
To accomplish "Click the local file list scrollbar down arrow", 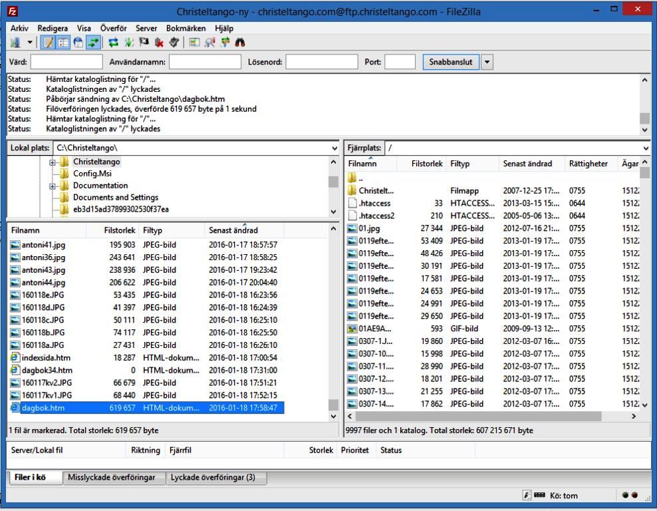I will [x=334, y=417].
